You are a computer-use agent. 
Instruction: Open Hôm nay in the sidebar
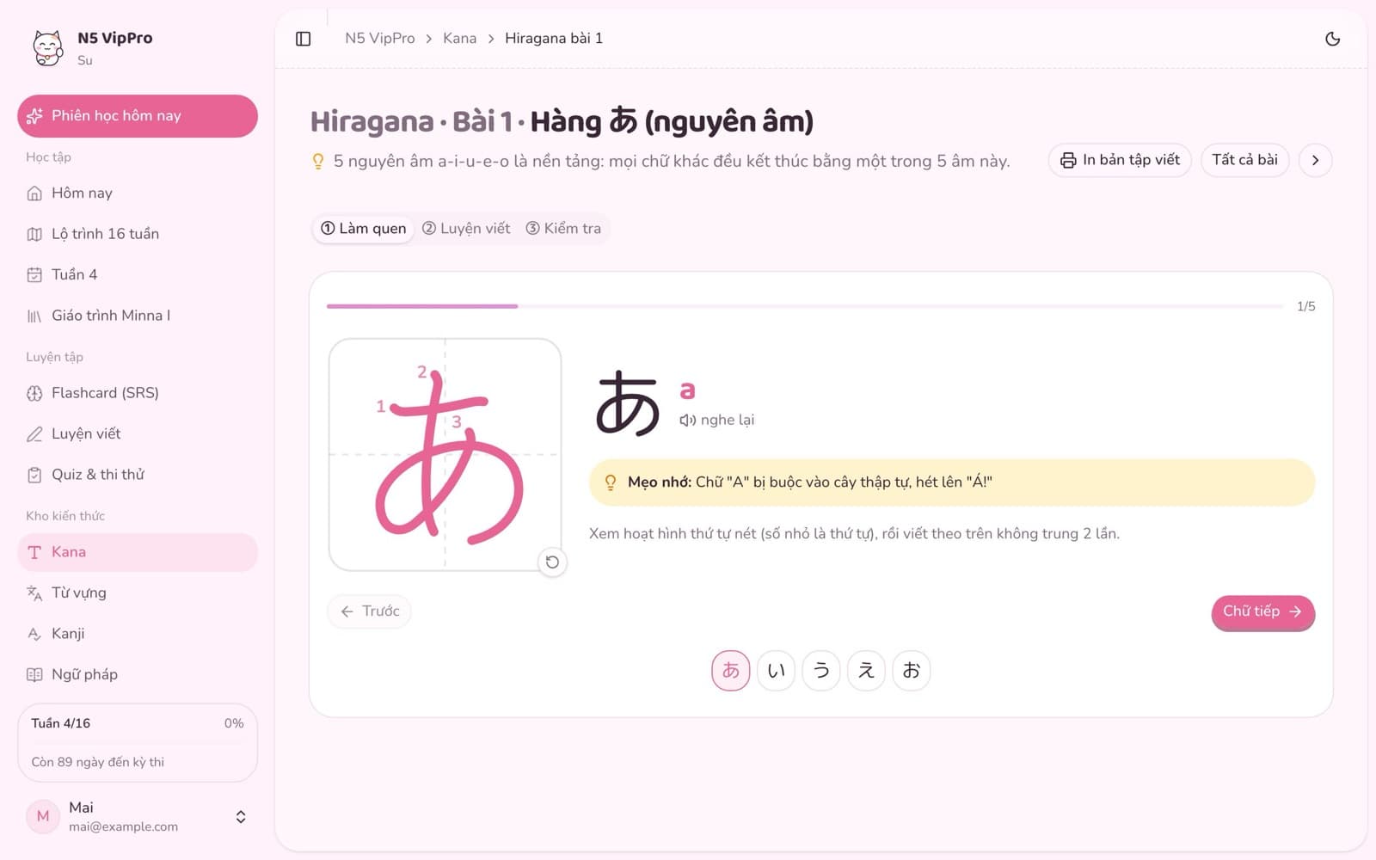click(x=138, y=193)
